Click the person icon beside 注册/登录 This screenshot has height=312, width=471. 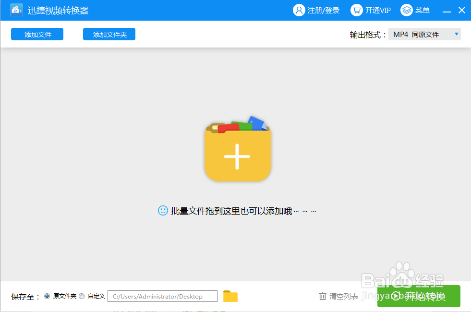pyautogui.click(x=299, y=10)
